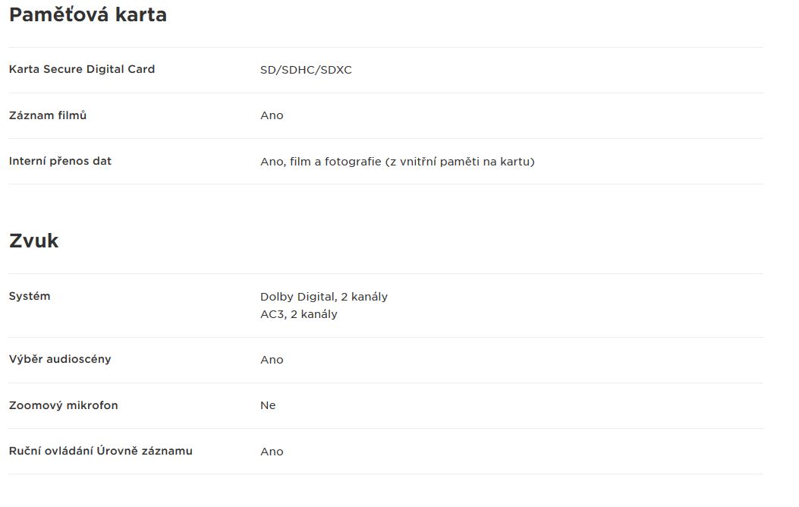Click the Paměťová karta section heading
Screen dimensions: 799x507
(88, 14)
